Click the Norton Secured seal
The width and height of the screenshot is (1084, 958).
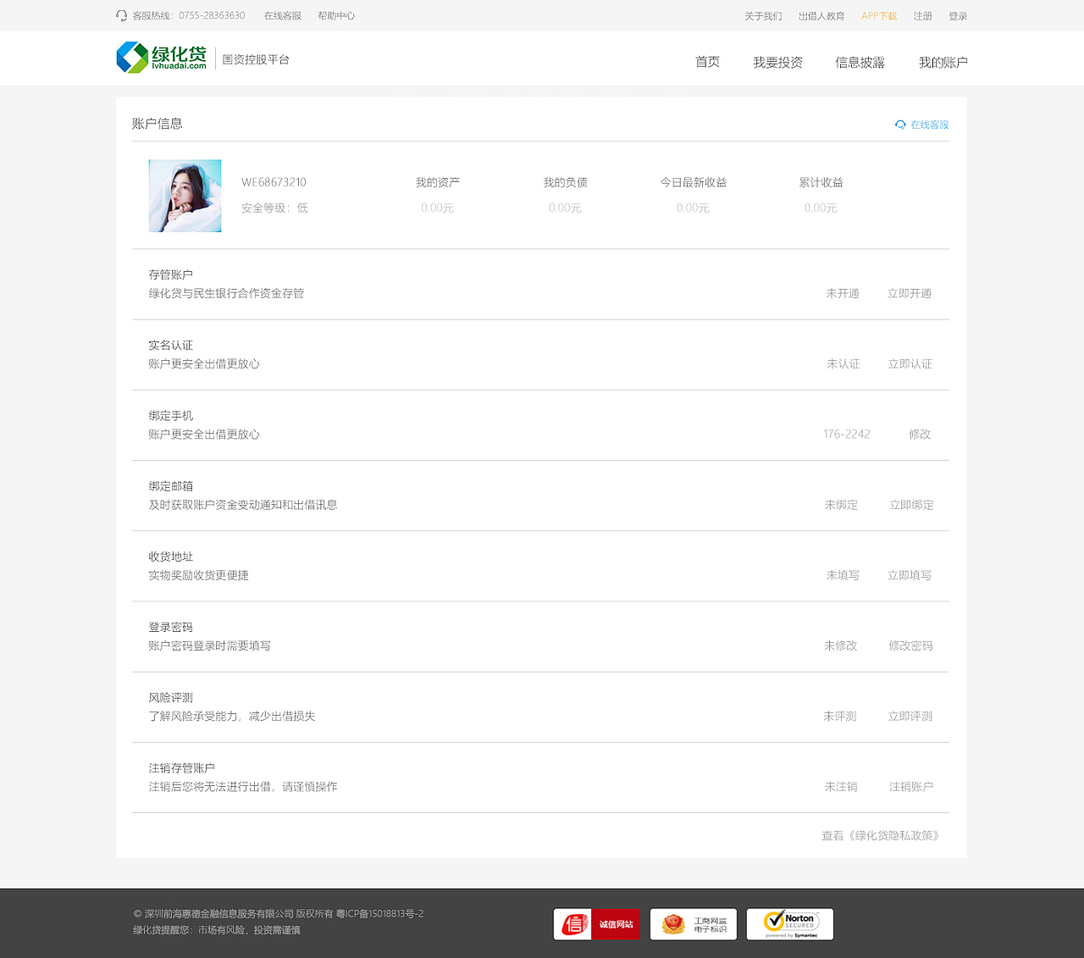789,924
